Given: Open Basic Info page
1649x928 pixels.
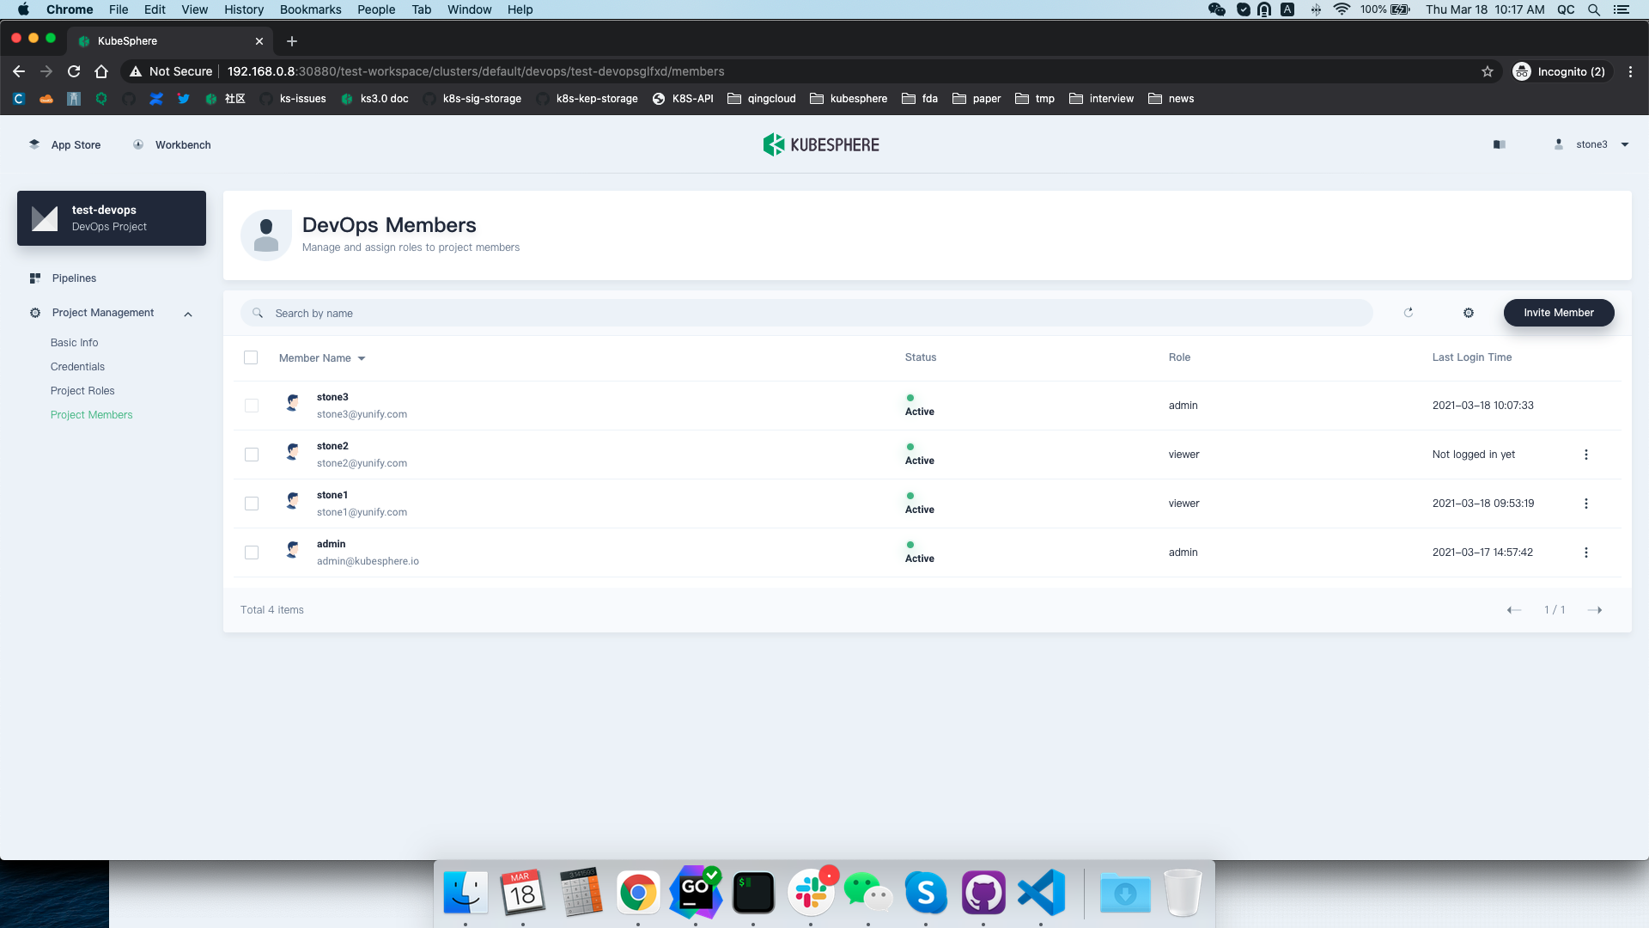Looking at the screenshot, I should point(74,343).
